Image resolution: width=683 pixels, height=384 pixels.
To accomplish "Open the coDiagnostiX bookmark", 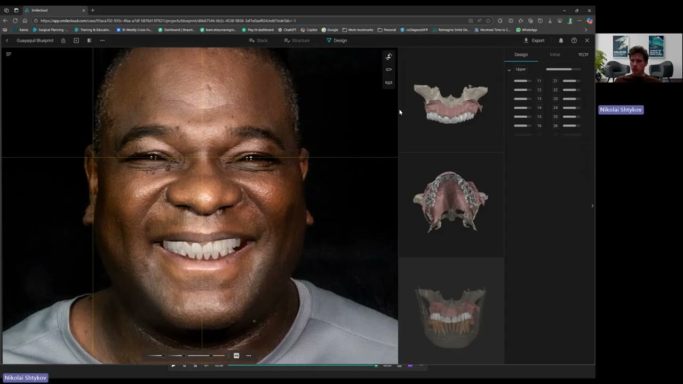I will 414,30.
